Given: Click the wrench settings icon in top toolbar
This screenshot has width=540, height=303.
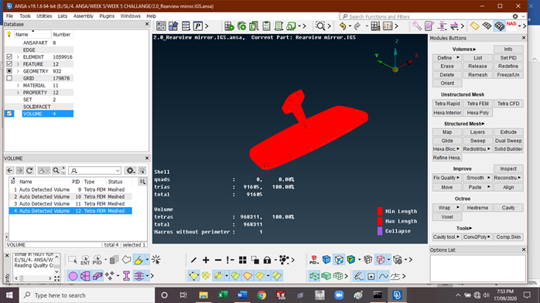Looking at the screenshot, I should pos(417,26).
